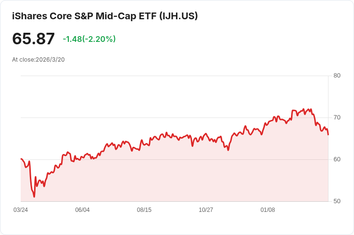Click the 70 horizontal gridline near chart center
This screenshot has height=235, width=354.
coord(175,117)
